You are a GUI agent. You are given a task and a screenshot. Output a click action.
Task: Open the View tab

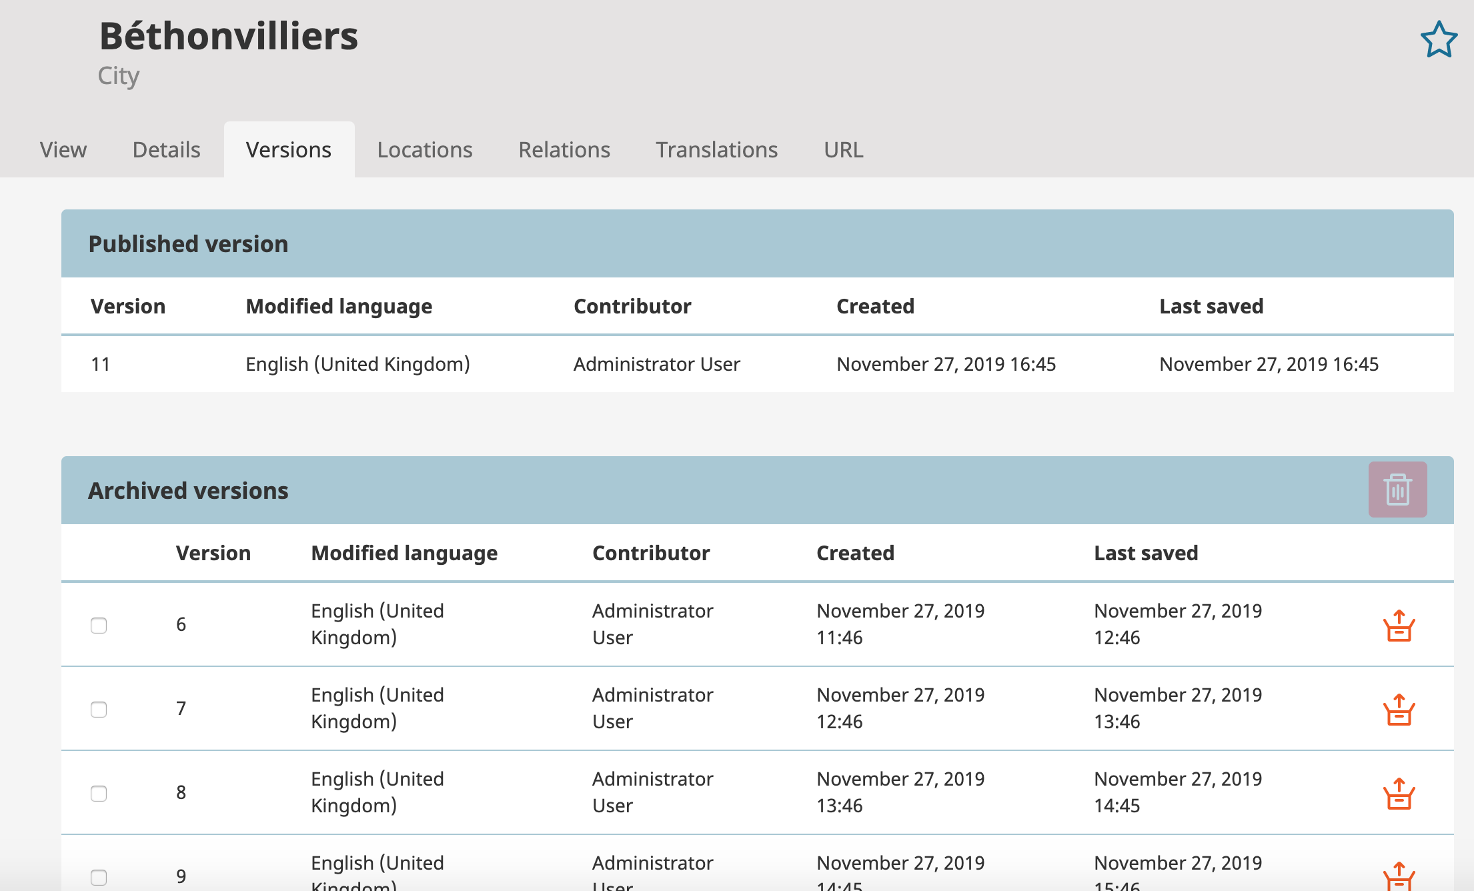[63, 150]
